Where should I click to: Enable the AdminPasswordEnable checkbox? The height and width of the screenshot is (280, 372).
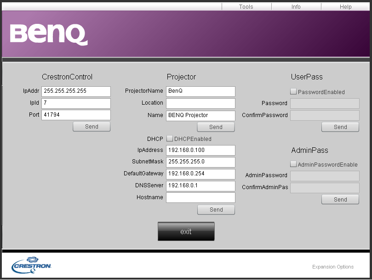293,164
